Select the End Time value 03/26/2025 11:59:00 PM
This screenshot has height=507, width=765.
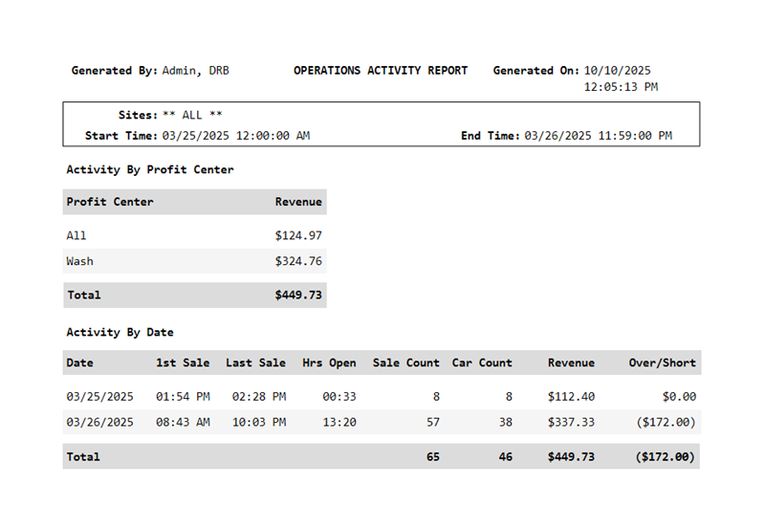pyautogui.click(x=598, y=136)
